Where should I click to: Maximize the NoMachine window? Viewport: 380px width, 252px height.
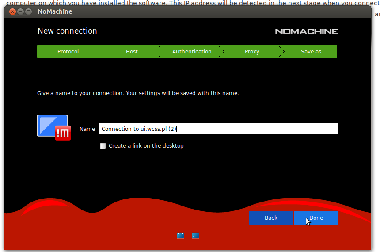29,11
